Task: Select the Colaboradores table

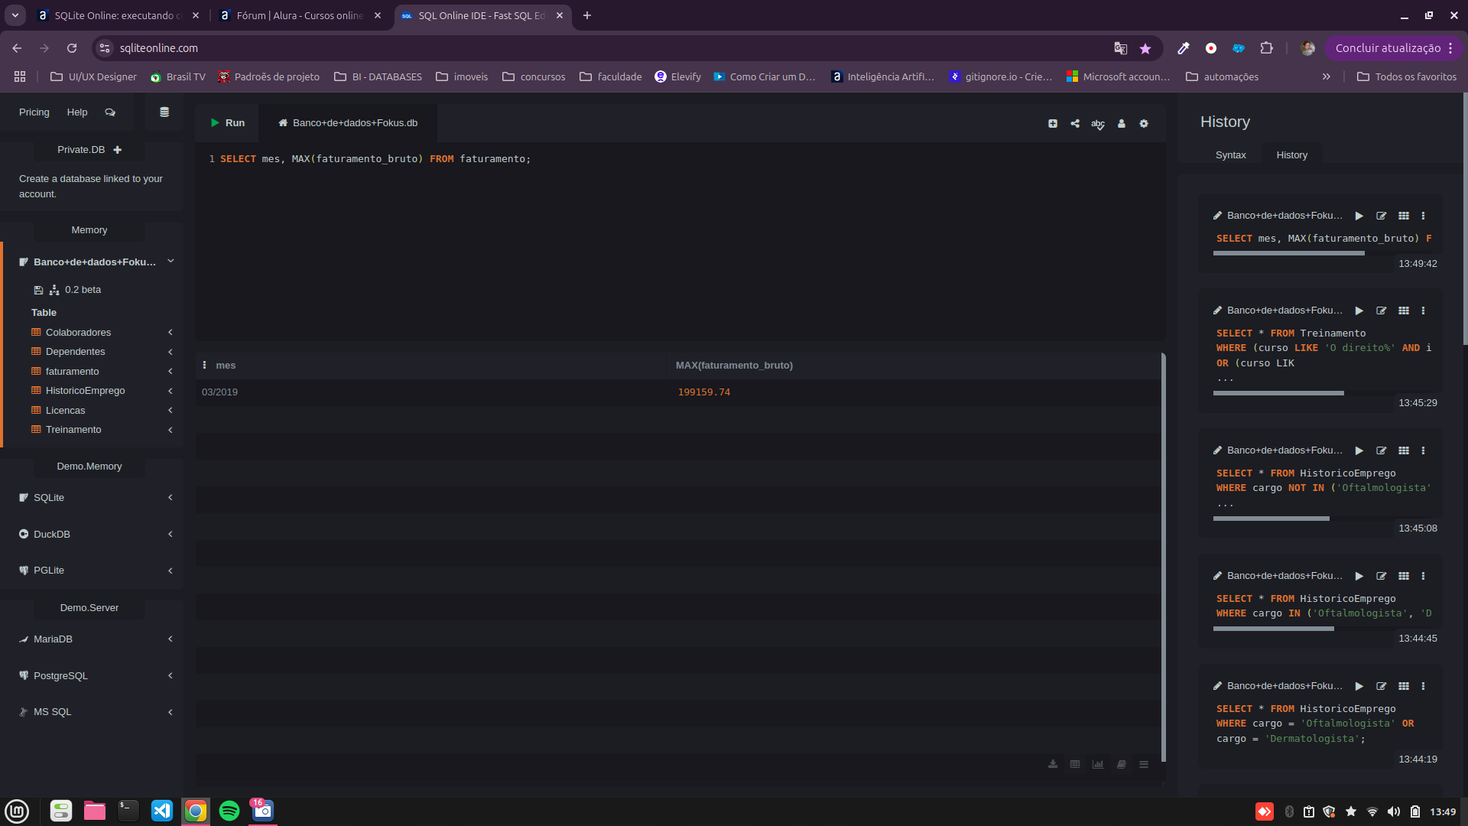Action: click(x=78, y=333)
